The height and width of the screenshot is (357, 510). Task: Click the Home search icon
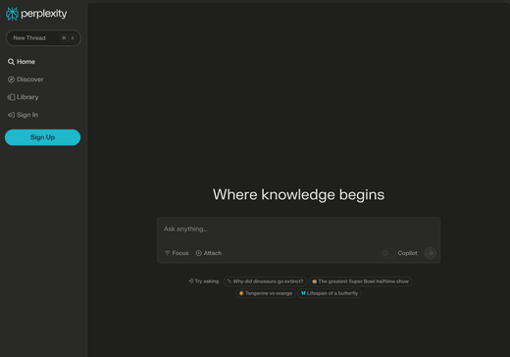11,62
